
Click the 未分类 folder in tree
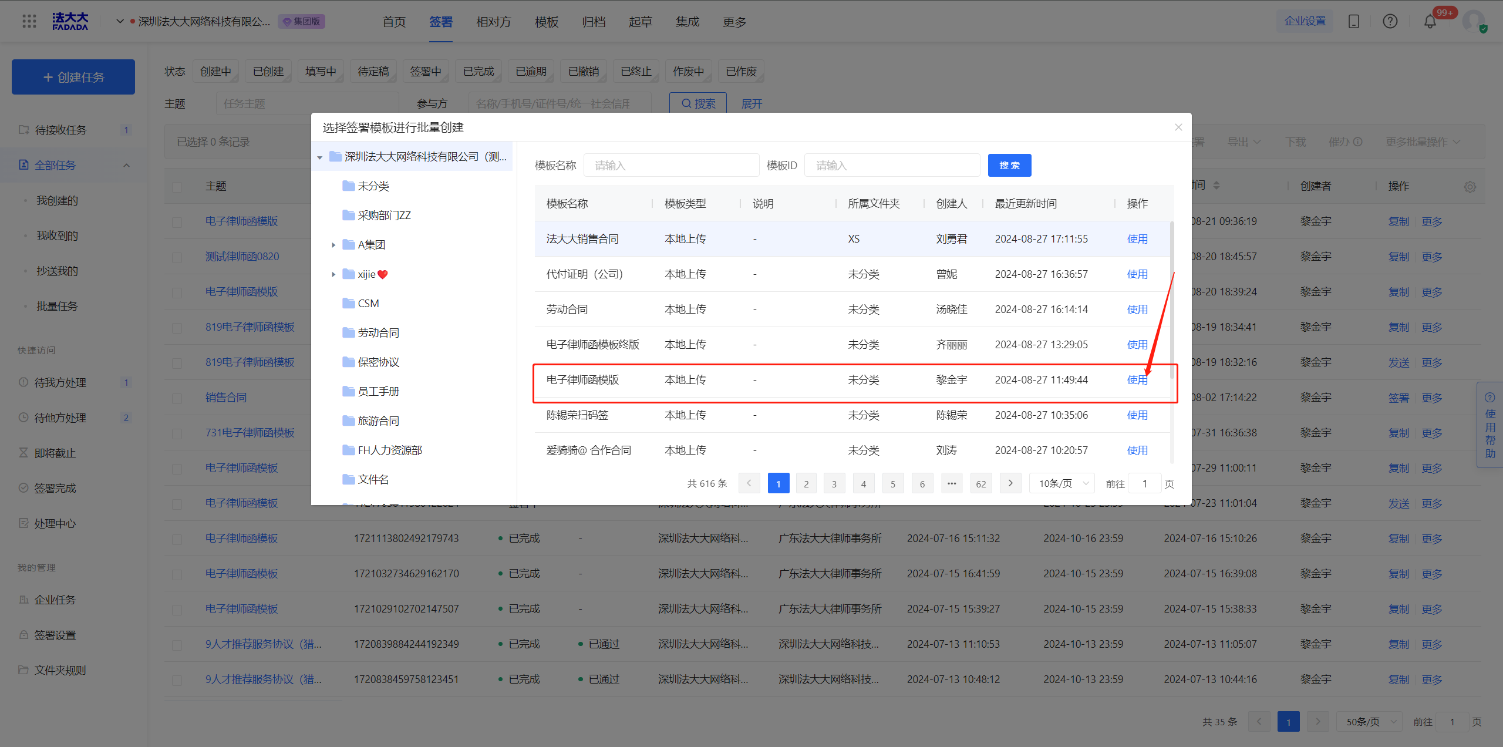[373, 186]
